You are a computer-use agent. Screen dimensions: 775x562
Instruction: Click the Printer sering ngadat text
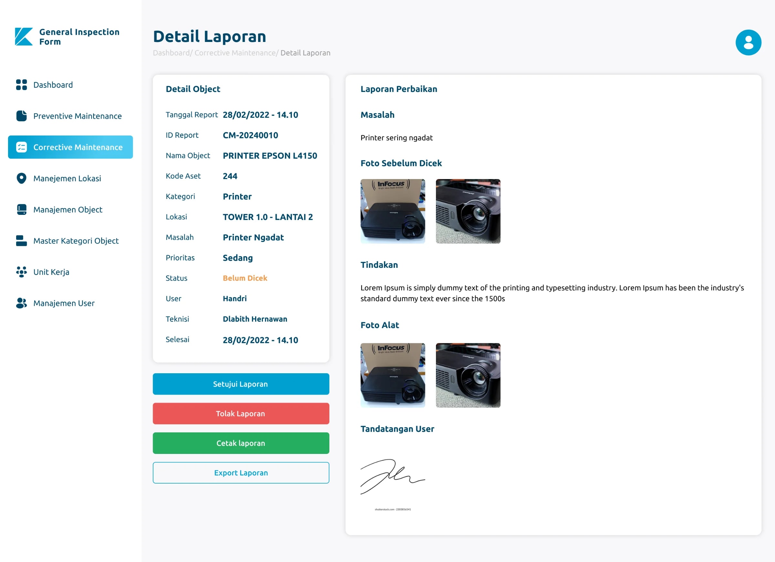click(x=397, y=138)
